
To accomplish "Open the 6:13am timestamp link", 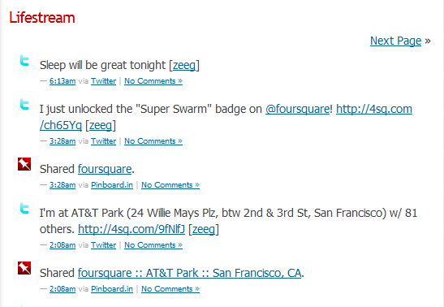I will coord(63,81).
